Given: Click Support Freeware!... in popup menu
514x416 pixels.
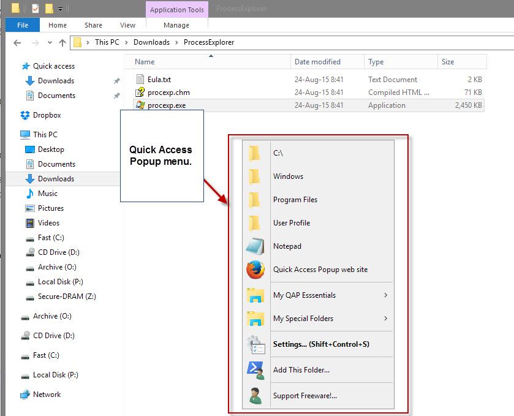Looking at the screenshot, I should 318,395.
